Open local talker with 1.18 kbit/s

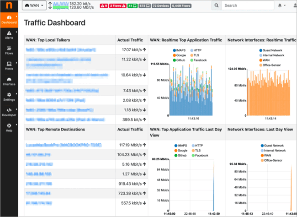pyautogui.click(x=59, y=110)
